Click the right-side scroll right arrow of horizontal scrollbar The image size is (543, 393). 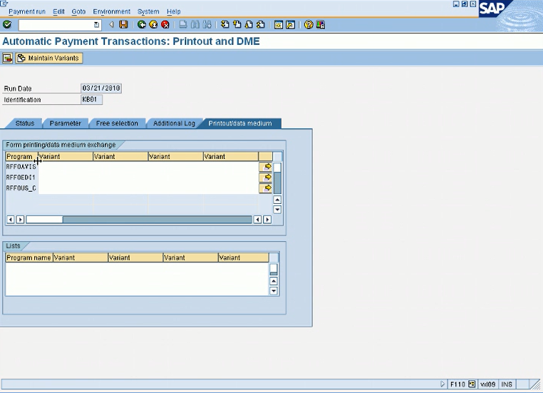(x=267, y=220)
